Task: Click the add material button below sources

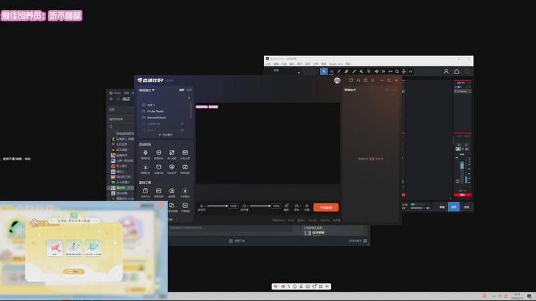Action: point(165,135)
